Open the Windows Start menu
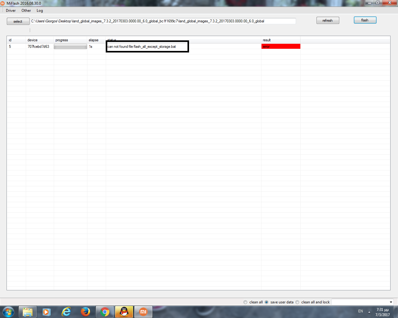This screenshot has width=398, height=318. click(8, 311)
